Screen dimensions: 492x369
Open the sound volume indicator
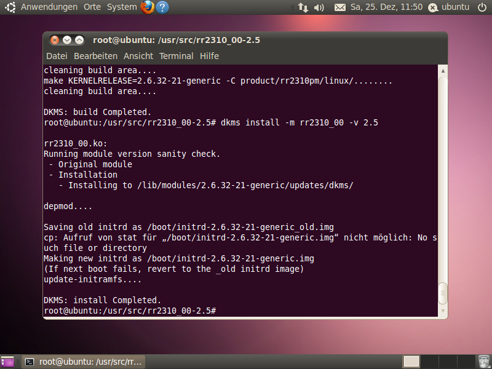[x=319, y=7]
